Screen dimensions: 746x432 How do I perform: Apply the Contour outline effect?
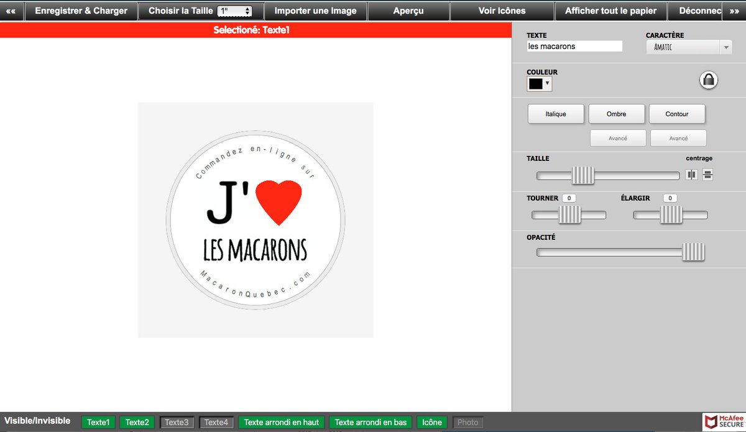click(677, 114)
